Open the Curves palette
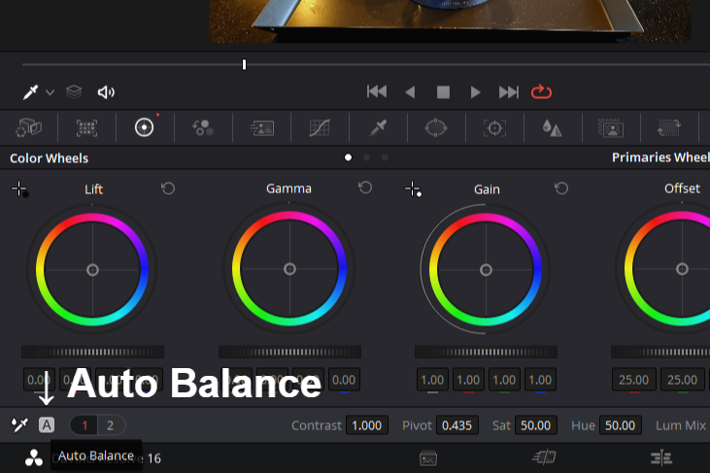Image resolution: width=710 pixels, height=473 pixels. 320,128
